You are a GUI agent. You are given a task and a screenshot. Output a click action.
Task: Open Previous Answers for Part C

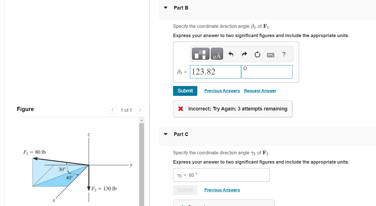(222, 190)
